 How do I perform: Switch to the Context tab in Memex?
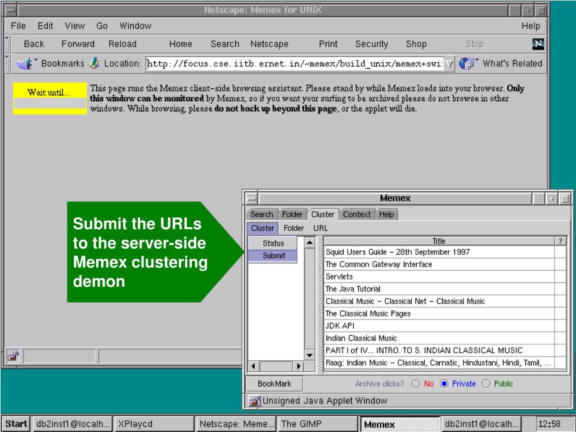pyautogui.click(x=357, y=214)
